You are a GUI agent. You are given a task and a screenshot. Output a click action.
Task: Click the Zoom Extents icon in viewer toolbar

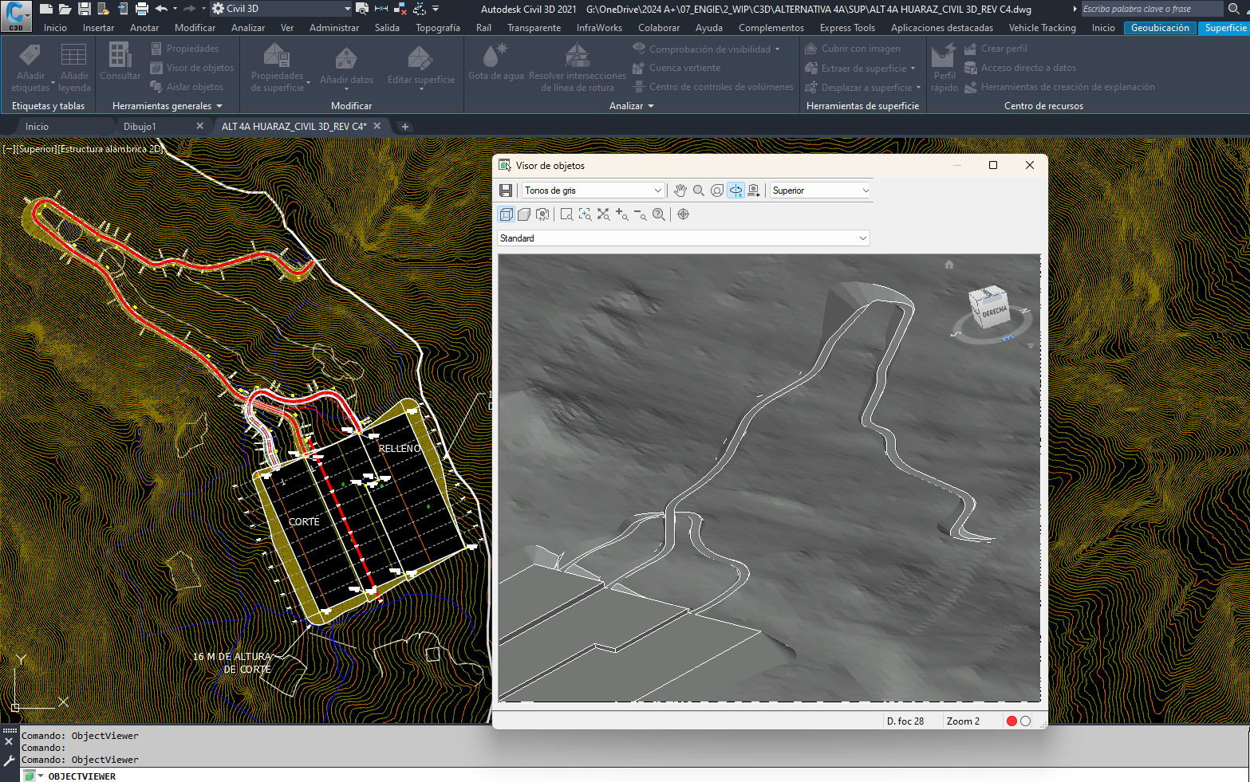(603, 214)
